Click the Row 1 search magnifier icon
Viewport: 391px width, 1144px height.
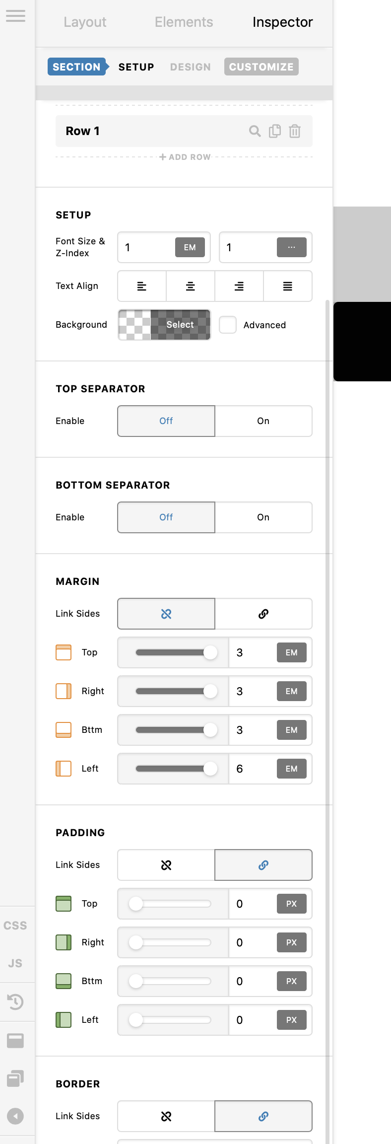[x=255, y=131]
